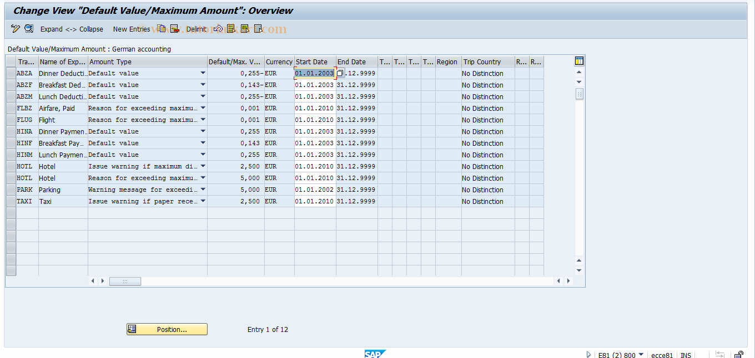The image size is (755, 358).
Task: Click the vertical scrollbar thumb
Action: [x=580, y=94]
